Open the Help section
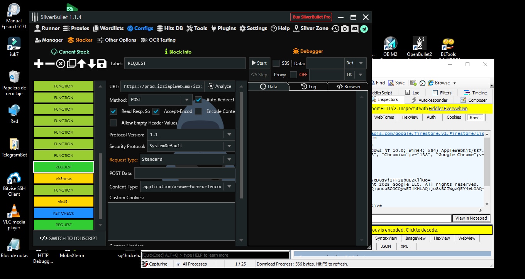Viewport: 525px width, 279px height. coord(280,28)
